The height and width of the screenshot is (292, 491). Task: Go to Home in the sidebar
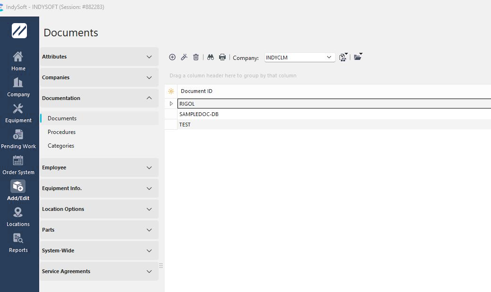point(18,61)
